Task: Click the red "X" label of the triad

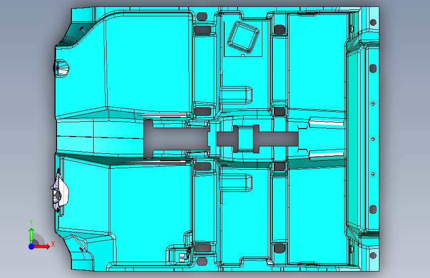Action: pyautogui.click(x=53, y=244)
